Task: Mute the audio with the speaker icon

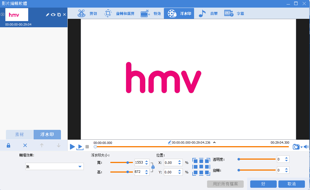Action: 306,147
